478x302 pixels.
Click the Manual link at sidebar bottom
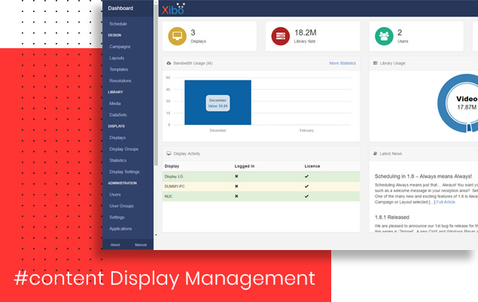pyautogui.click(x=141, y=245)
